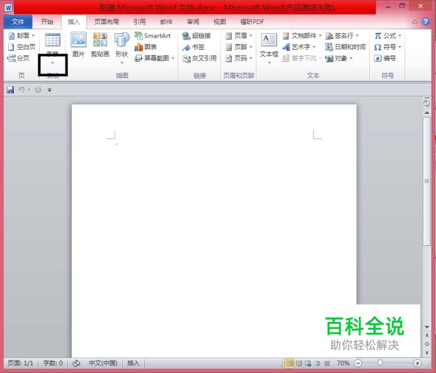Open Review tab (审阅)
This screenshot has width=436, height=373.
(x=193, y=22)
